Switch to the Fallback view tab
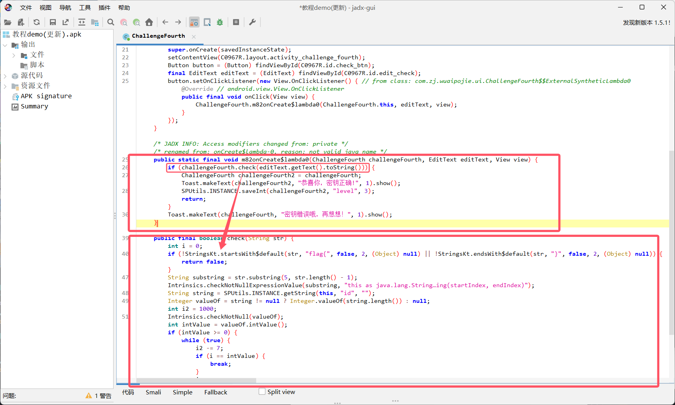Screen dimensions: 675x405 (x=216, y=392)
